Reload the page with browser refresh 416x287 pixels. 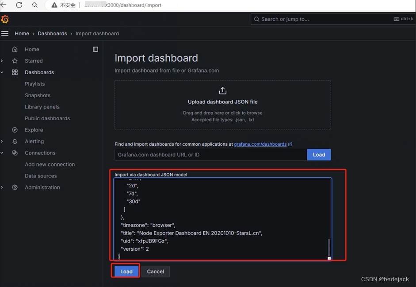pos(19,5)
